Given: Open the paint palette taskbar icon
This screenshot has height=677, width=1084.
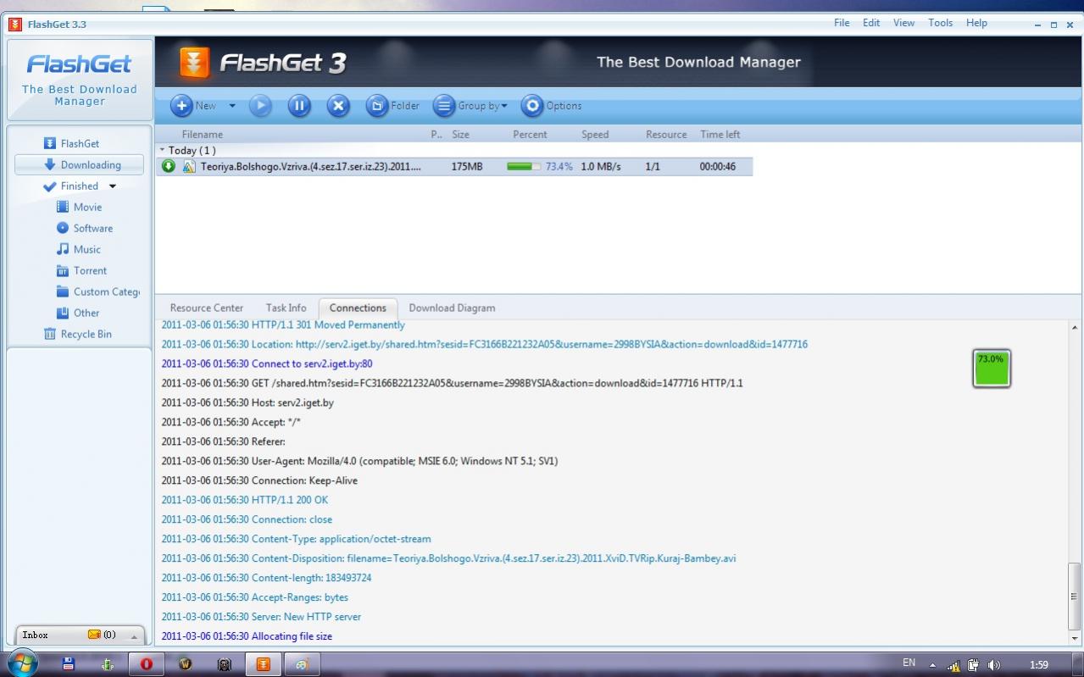Looking at the screenshot, I should click(x=302, y=664).
